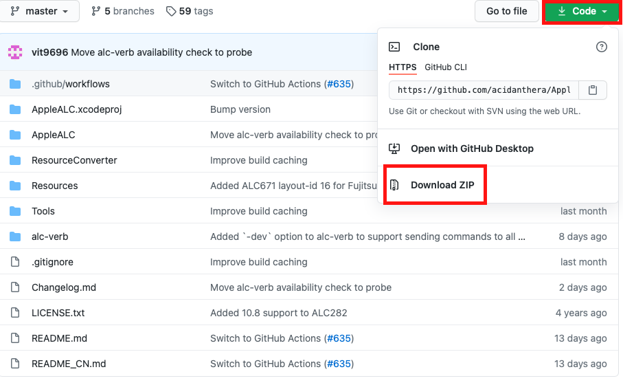This screenshot has width=623, height=385.
Task: Select the HTTPS clone tab
Action: point(403,67)
